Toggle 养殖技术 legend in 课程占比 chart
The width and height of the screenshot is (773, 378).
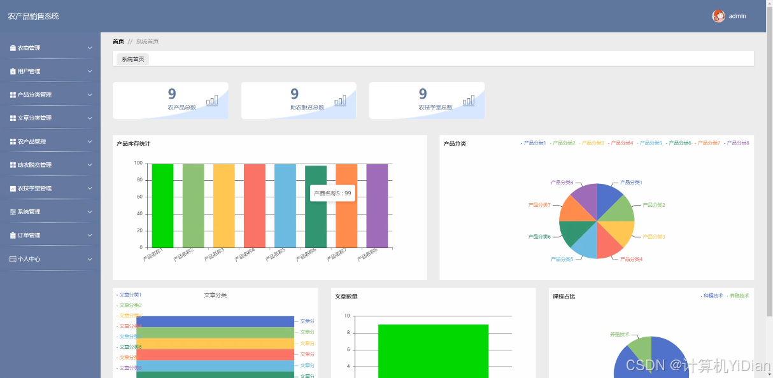[x=737, y=296]
